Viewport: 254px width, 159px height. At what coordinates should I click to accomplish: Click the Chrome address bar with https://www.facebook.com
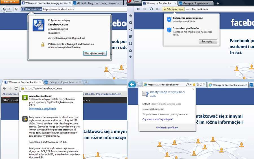pos(74,88)
